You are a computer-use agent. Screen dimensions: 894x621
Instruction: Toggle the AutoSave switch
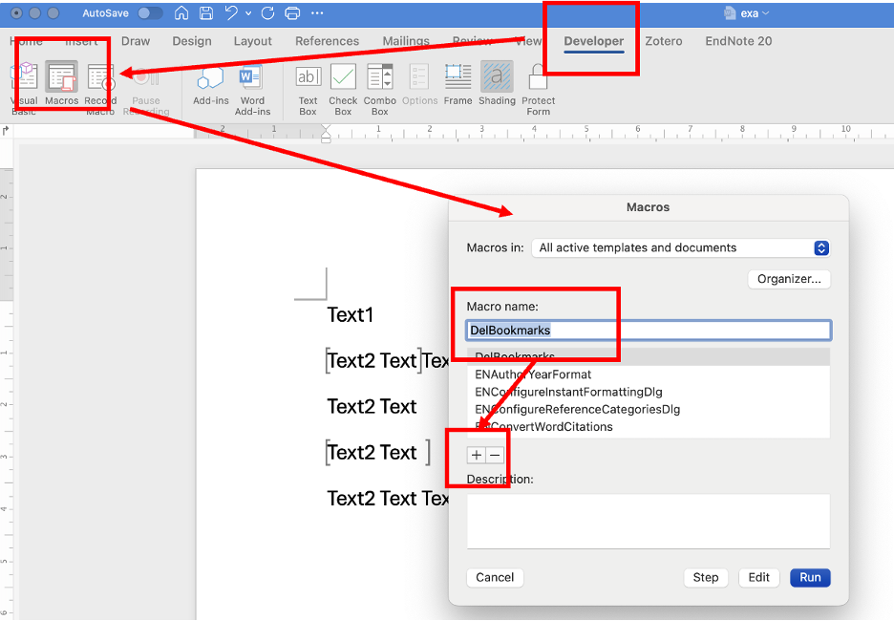pos(149,13)
